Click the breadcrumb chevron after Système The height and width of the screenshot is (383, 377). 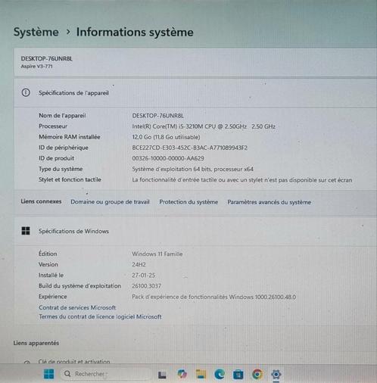coord(67,32)
